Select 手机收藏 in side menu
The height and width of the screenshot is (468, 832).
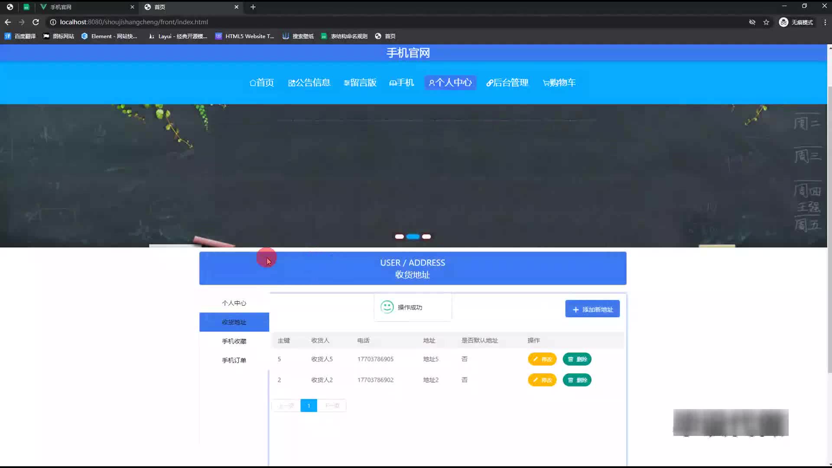coord(234,341)
